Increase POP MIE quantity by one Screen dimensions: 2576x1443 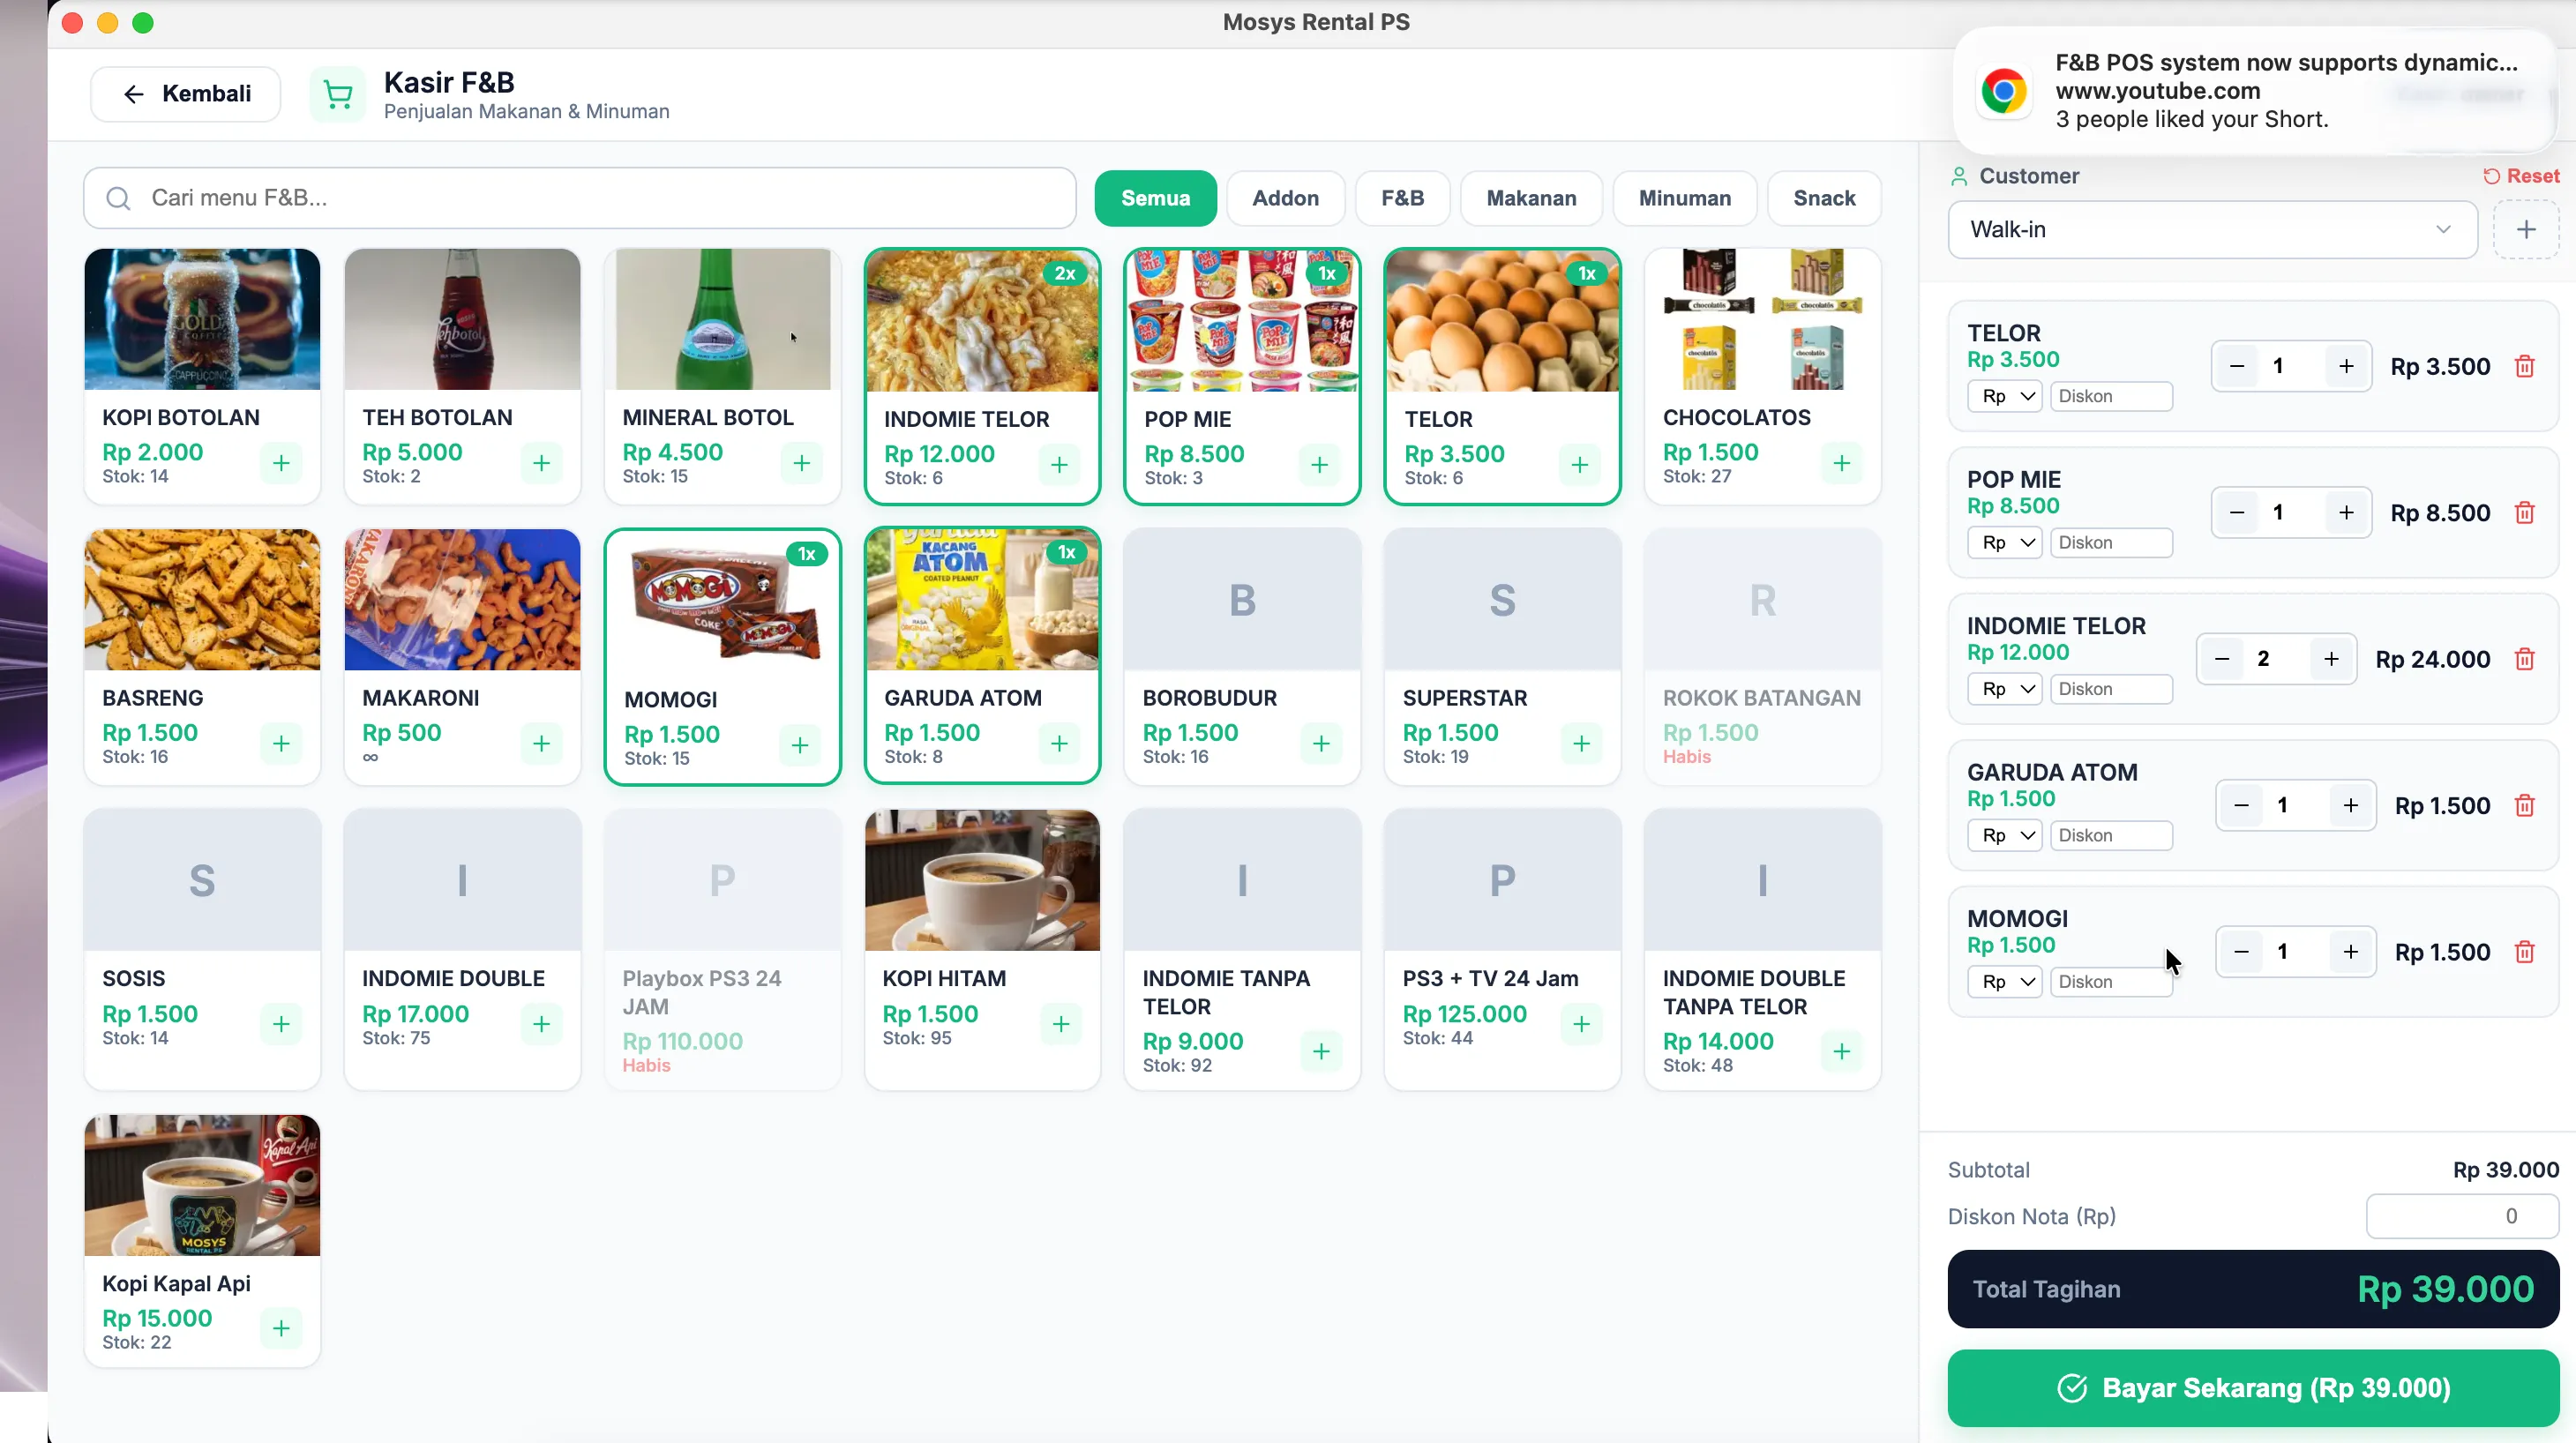click(2346, 513)
